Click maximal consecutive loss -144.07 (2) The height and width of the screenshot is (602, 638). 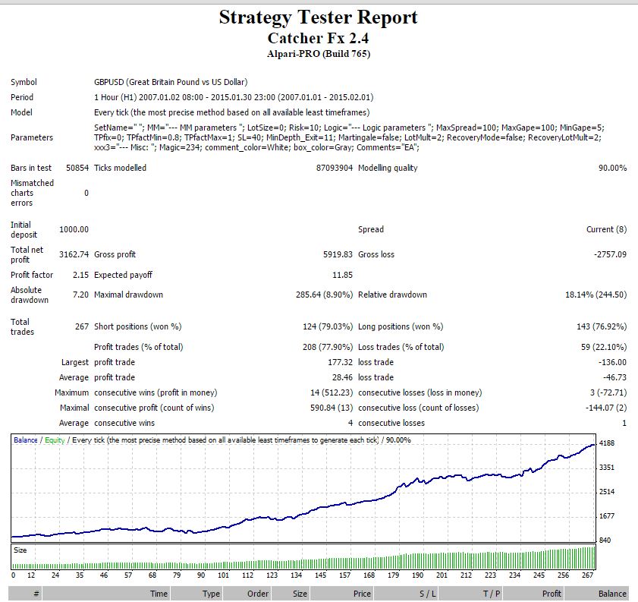[606, 408]
